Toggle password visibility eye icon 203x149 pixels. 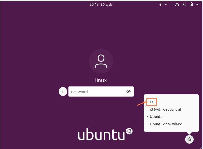[x=129, y=92]
